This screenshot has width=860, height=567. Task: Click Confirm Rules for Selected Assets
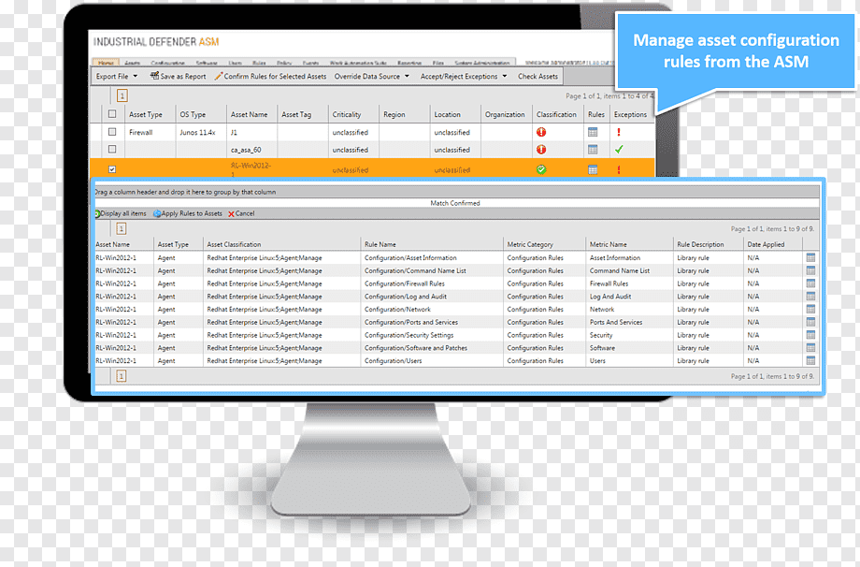[270, 77]
